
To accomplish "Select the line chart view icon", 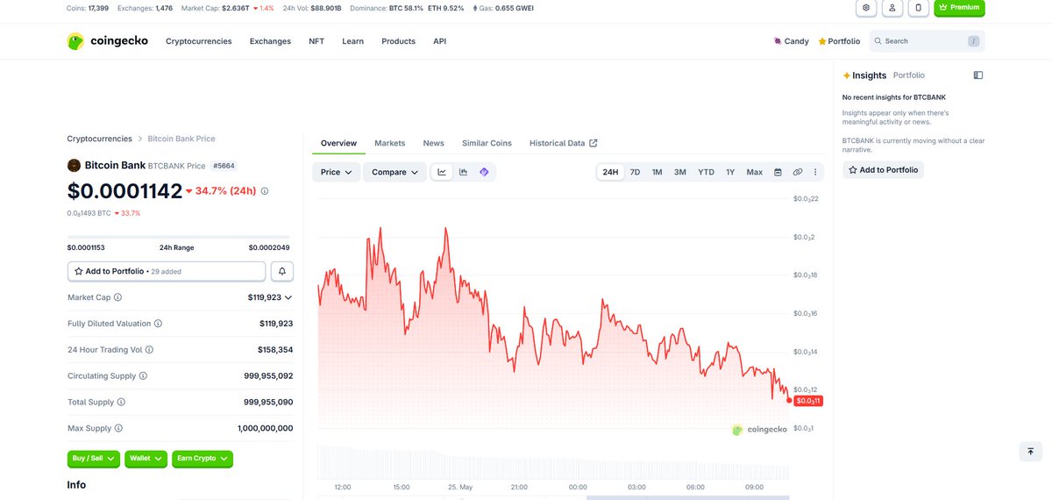I will (442, 172).
